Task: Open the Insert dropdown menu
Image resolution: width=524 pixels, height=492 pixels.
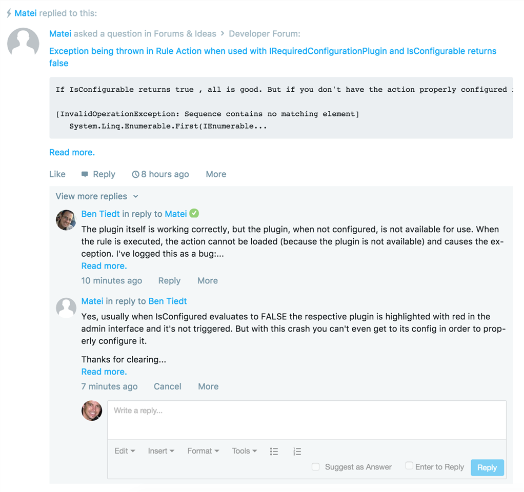Action: 161,451
